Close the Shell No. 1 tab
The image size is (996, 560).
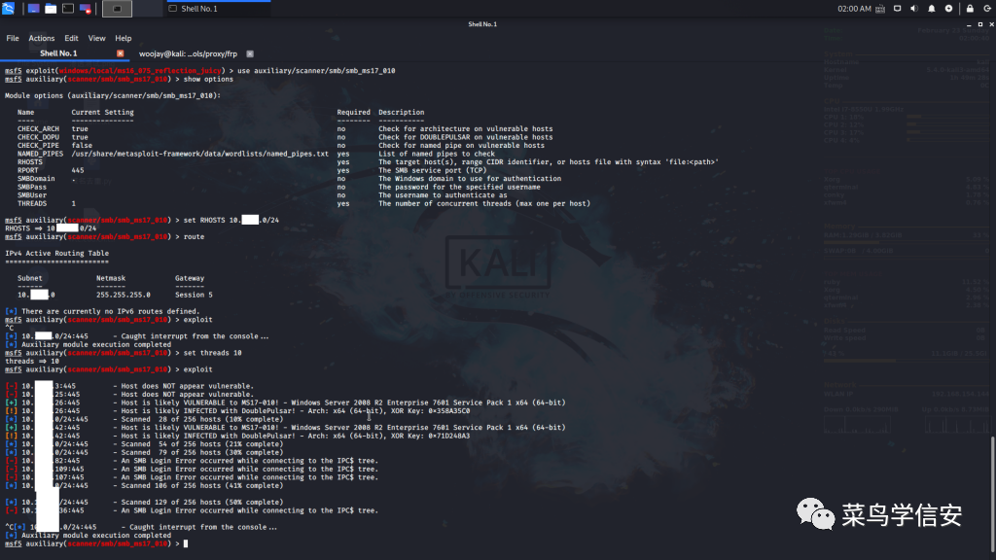click(x=120, y=53)
